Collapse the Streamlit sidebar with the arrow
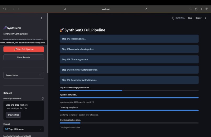 pos(41,18)
